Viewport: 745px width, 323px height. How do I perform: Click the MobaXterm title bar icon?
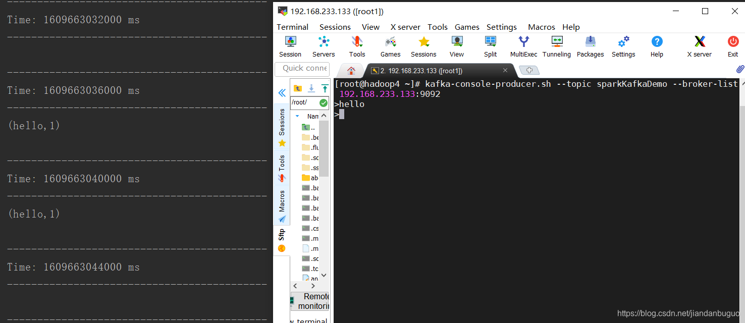[x=283, y=11]
